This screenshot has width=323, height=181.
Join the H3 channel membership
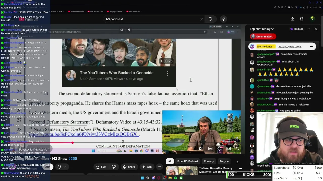click(48, 167)
